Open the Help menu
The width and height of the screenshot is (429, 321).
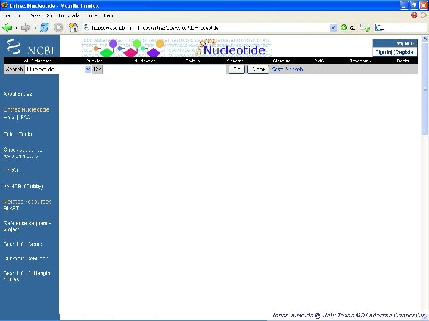pyautogui.click(x=108, y=15)
